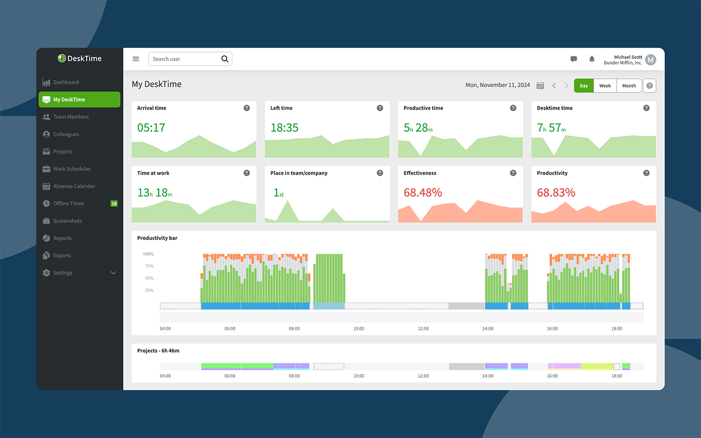Open the notifications bell icon
Screen dimensions: 701x438
[x=591, y=59]
